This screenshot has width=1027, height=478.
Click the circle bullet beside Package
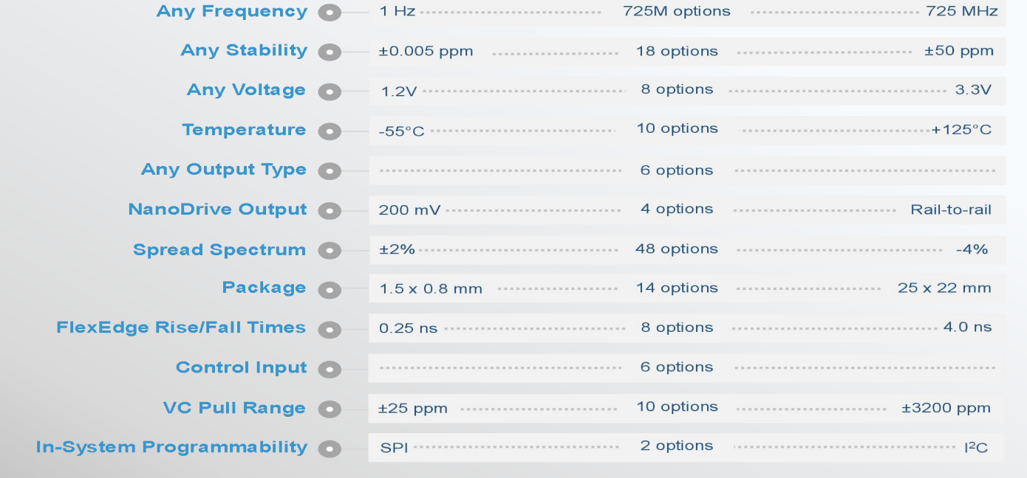(x=330, y=290)
